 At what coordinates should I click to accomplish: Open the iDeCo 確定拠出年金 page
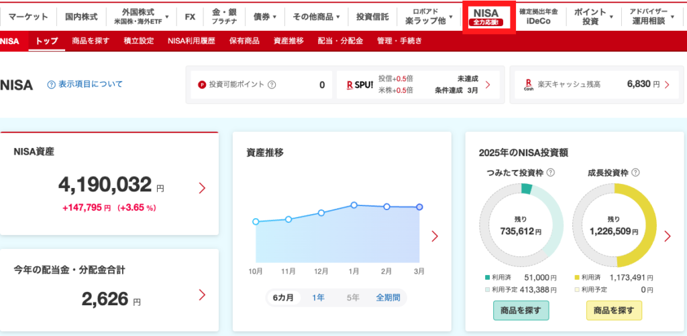[538, 17]
